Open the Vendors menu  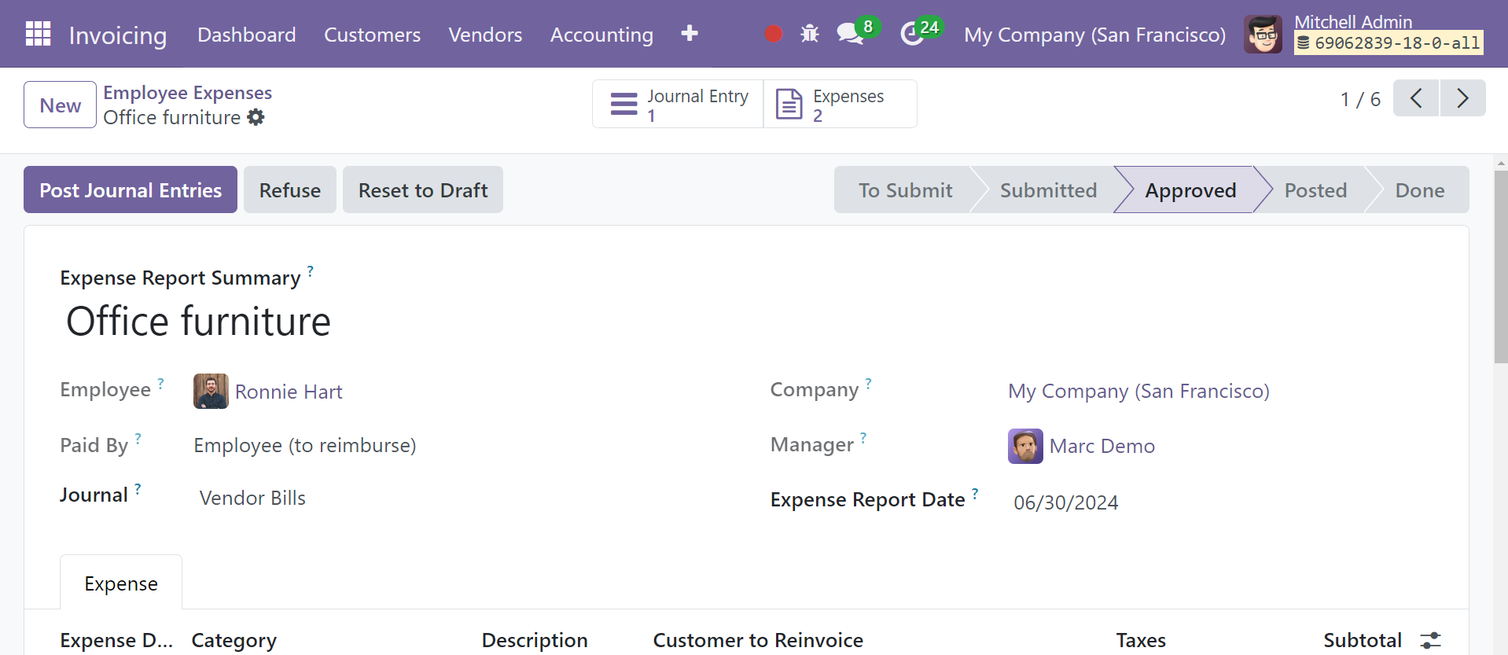pos(485,35)
